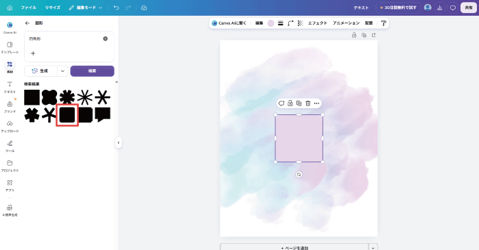Open the ブランド sidebar panel
This screenshot has width=479, height=250.
10,107
